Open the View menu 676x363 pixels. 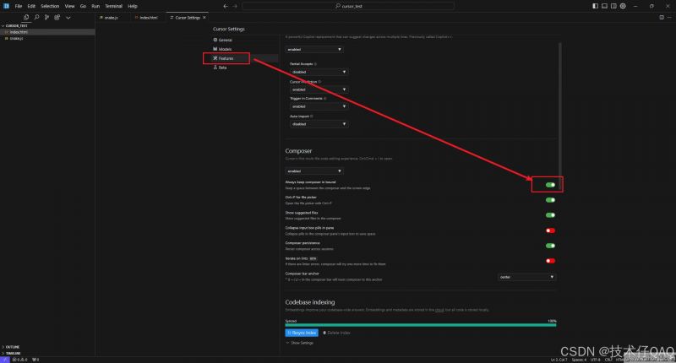(70, 6)
